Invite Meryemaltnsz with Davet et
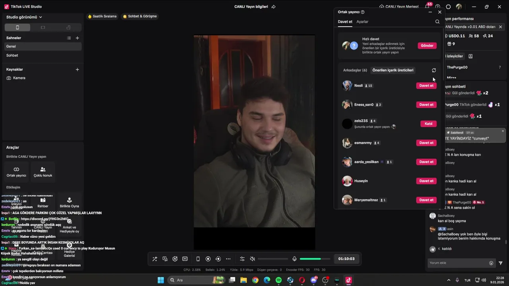Screen dimensions: 509x286 click(x=426, y=200)
